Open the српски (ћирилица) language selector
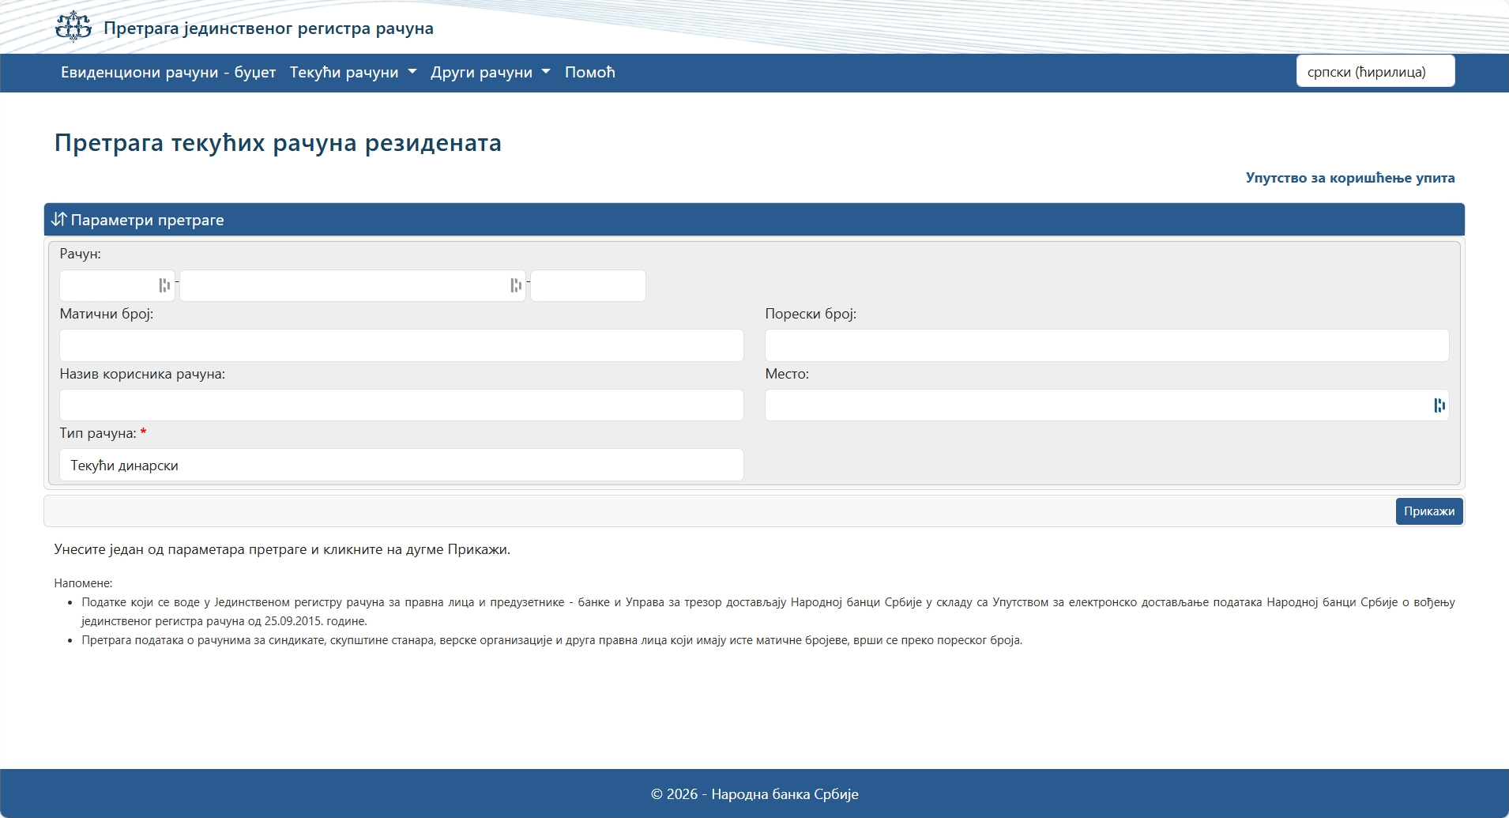1509x818 pixels. click(1375, 72)
